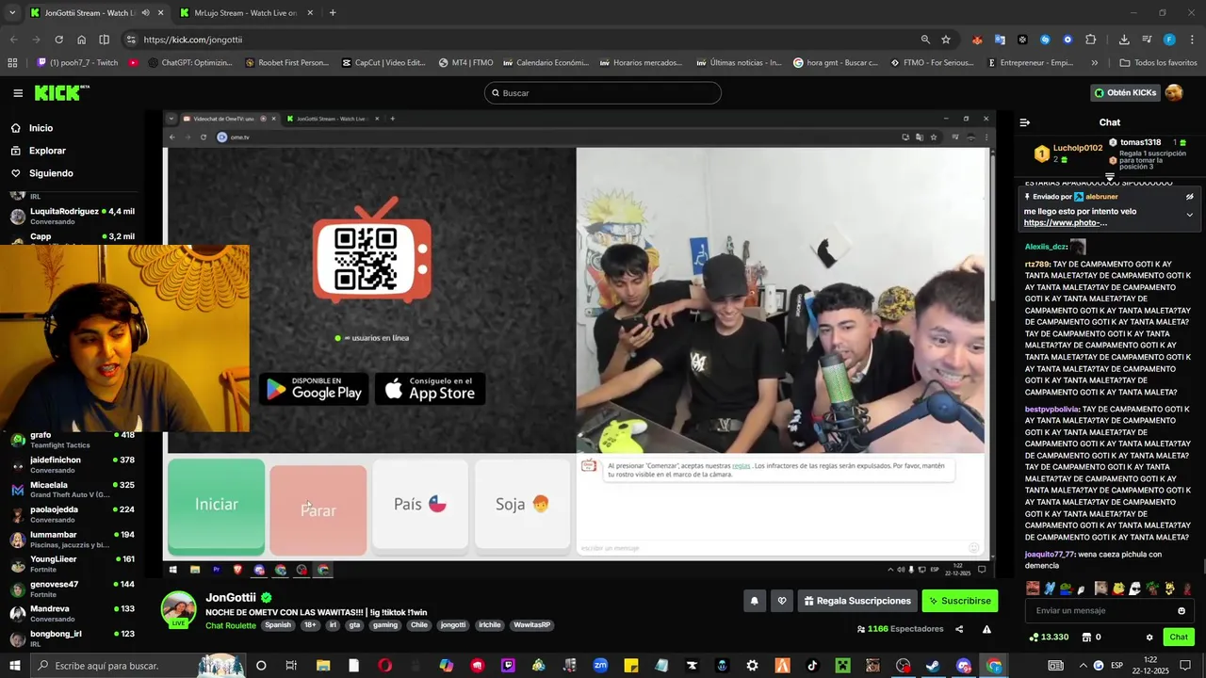This screenshot has height=678, width=1206.
Task: Launch TikTok from Windows taskbar
Action: [x=812, y=666]
